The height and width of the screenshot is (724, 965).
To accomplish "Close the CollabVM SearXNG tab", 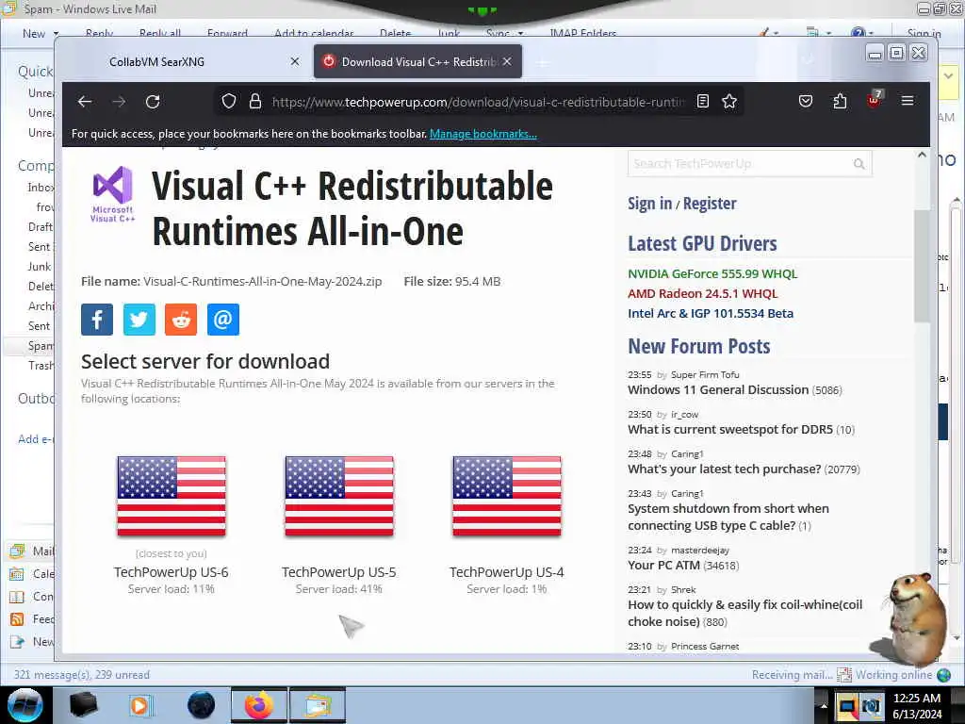I will click(x=295, y=61).
